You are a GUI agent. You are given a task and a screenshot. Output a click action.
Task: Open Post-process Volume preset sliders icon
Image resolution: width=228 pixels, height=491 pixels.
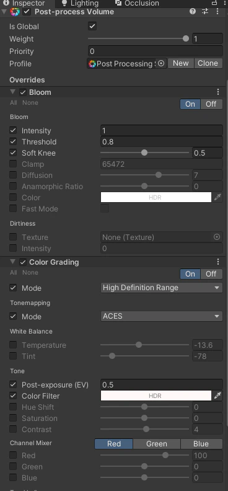[205, 12]
